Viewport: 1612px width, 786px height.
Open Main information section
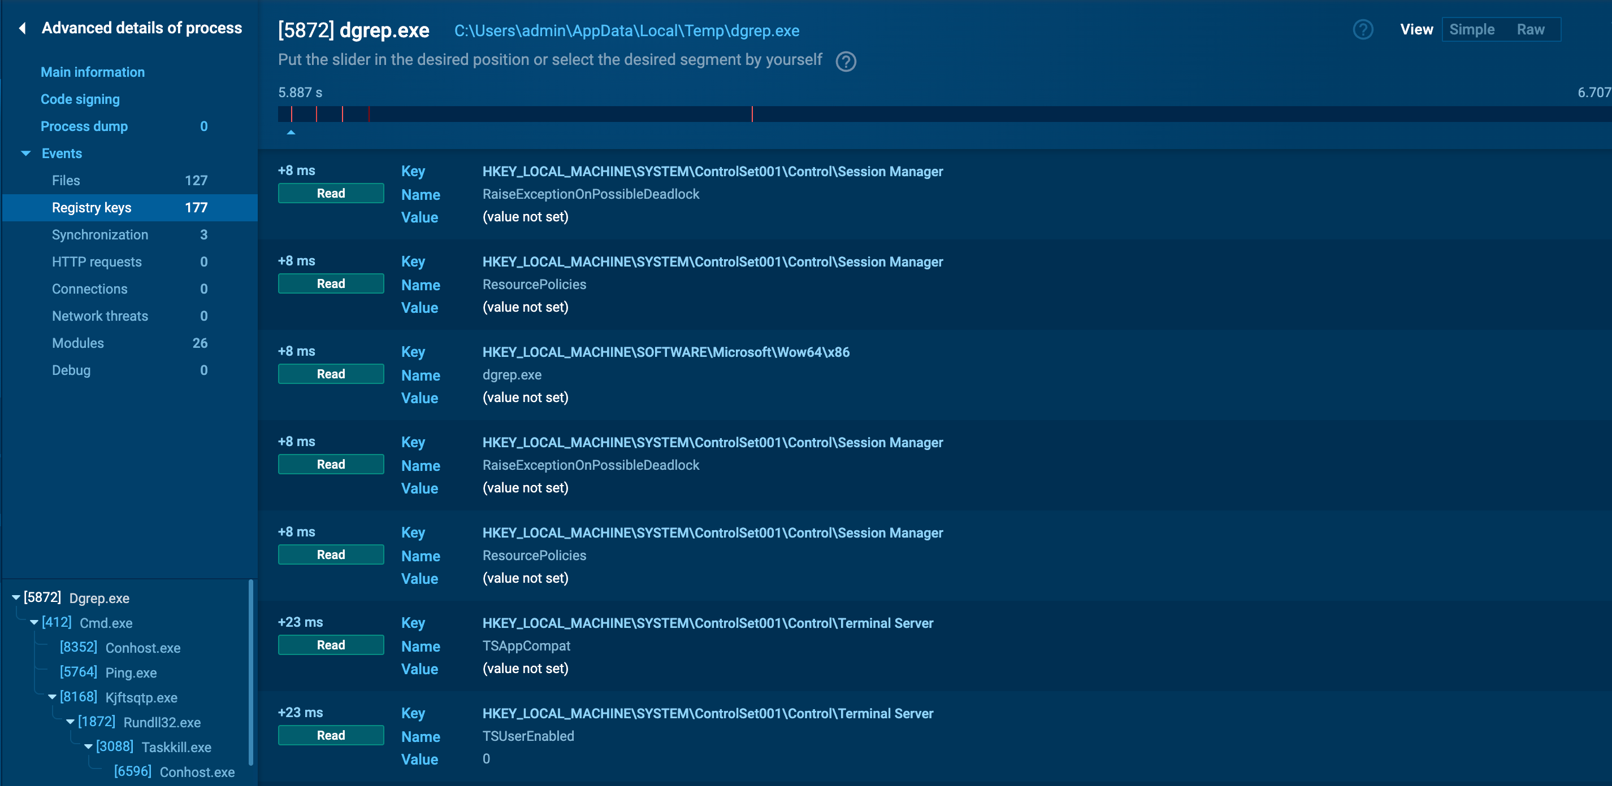pos(92,72)
